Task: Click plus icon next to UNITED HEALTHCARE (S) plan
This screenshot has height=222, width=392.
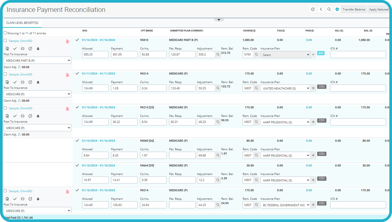Action: pos(313,88)
